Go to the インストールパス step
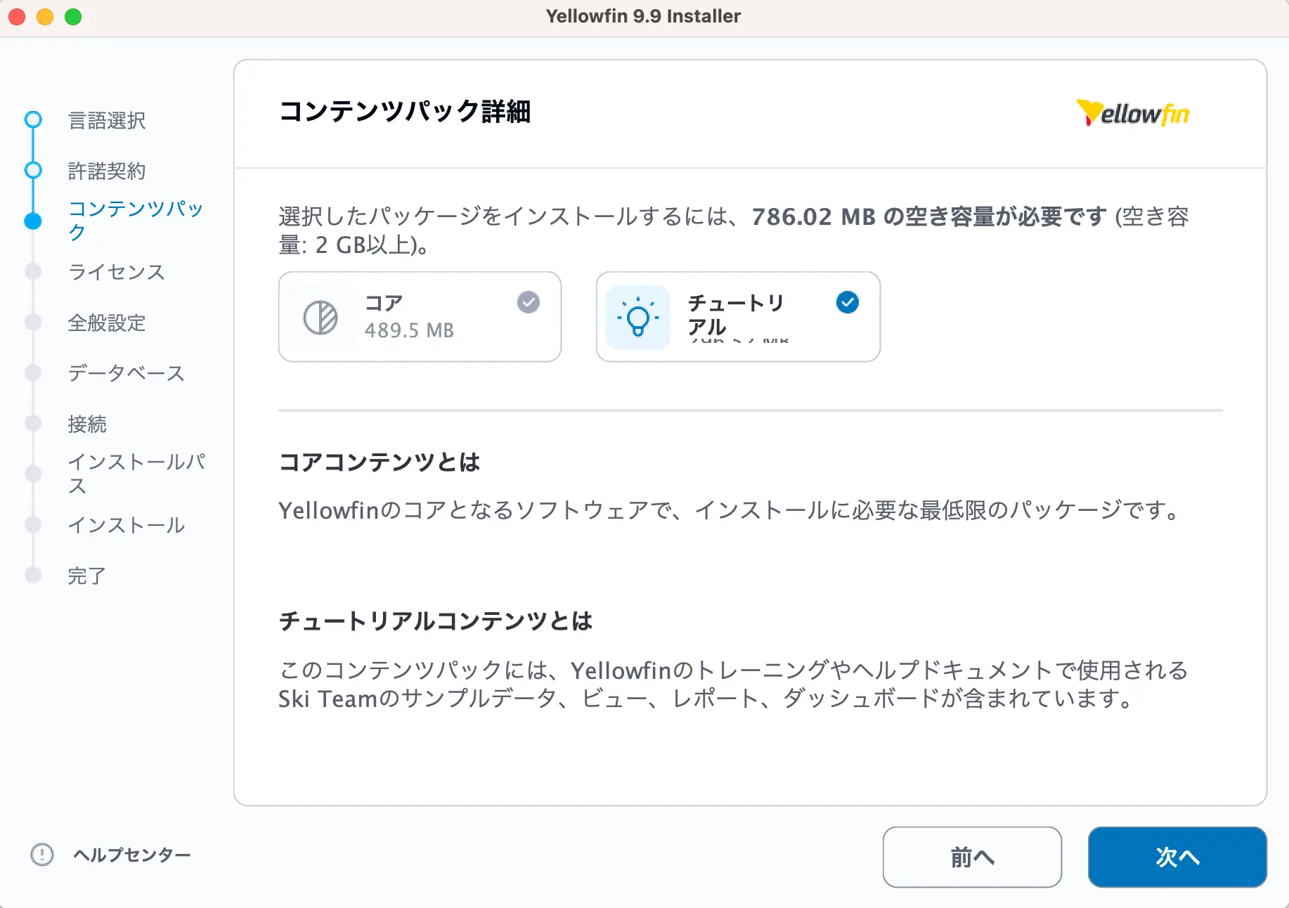The height and width of the screenshot is (908, 1289). tap(136, 473)
